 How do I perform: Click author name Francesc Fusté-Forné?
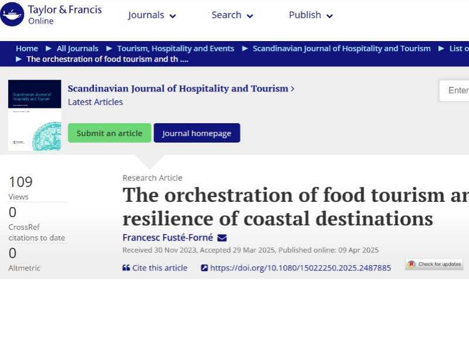[x=168, y=238]
